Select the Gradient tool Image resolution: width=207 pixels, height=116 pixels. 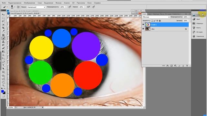coord(3,52)
